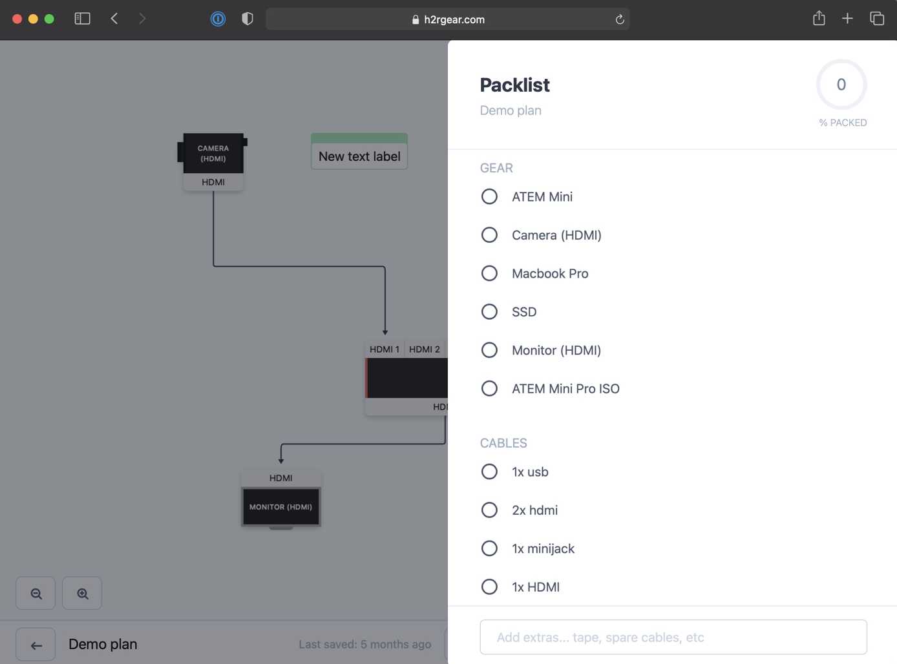This screenshot has width=897, height=664.
Task: Click the Packlist heading
Action: pyautogui.click(x=515, y=85)
